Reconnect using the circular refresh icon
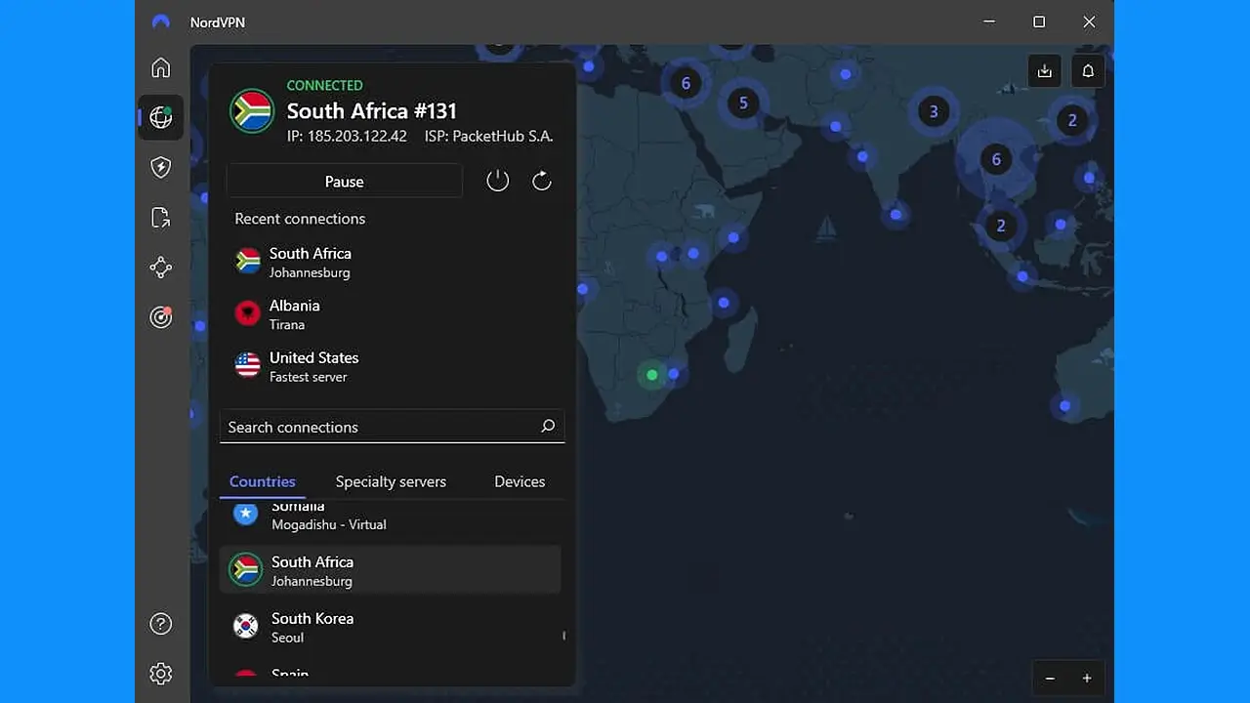 coord(542,181)
